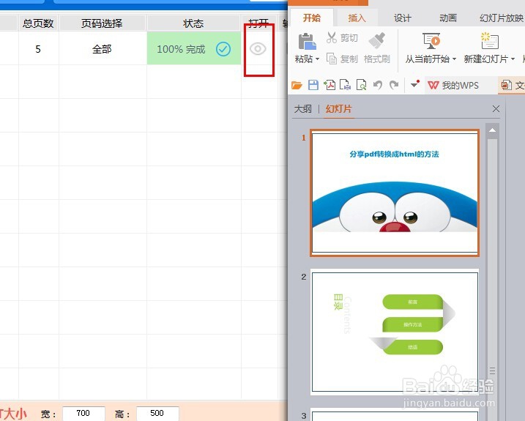The height and width of the screenshot is (421, 525).
Task: Select the 格式刷 format painter brush
Action: point(377,40)
